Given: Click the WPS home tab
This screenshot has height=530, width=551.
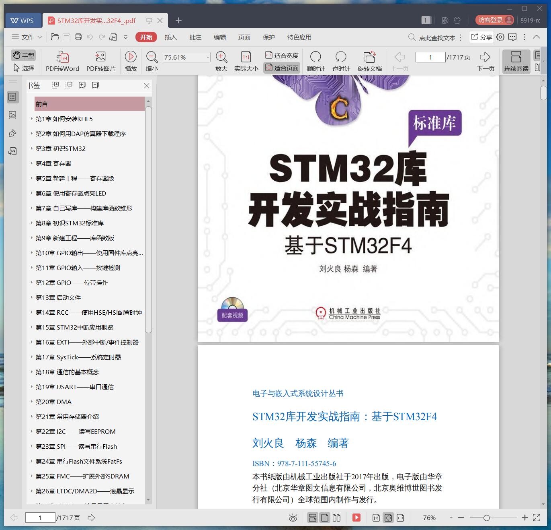Looking at the screenshot, I should [x=23, y=20].
